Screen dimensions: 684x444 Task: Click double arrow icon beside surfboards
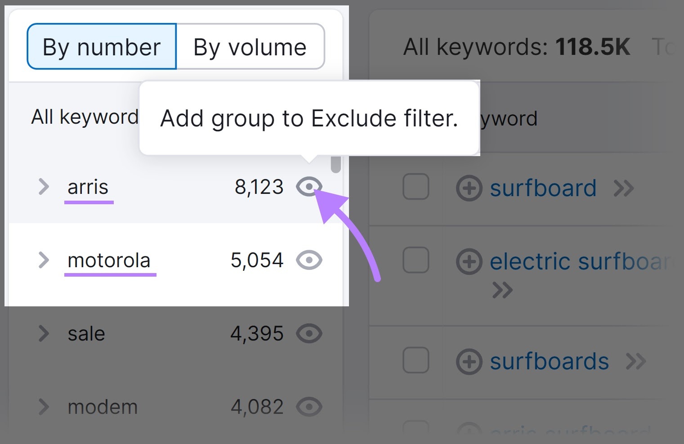(636, 361)
